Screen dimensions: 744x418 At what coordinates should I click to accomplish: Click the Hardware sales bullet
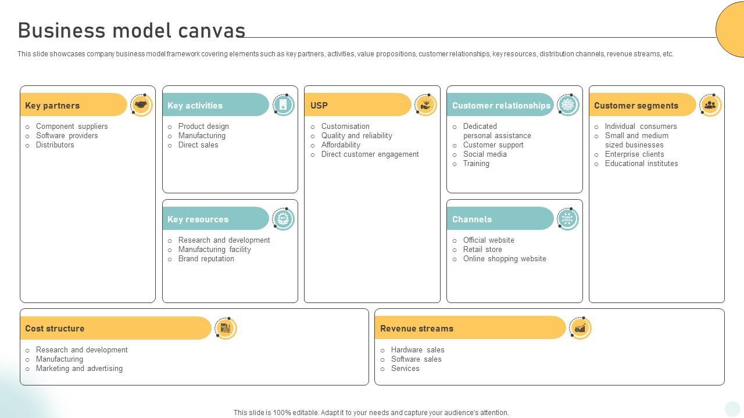point(417,350)
